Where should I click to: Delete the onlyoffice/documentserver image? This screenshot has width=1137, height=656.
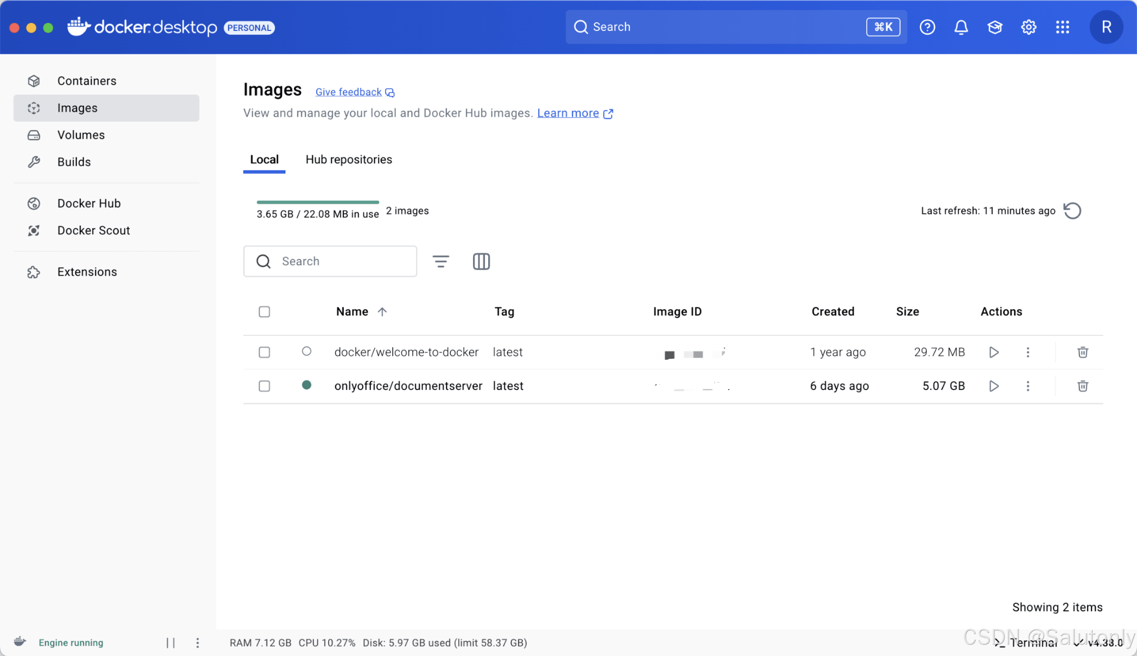point(1083,386)
